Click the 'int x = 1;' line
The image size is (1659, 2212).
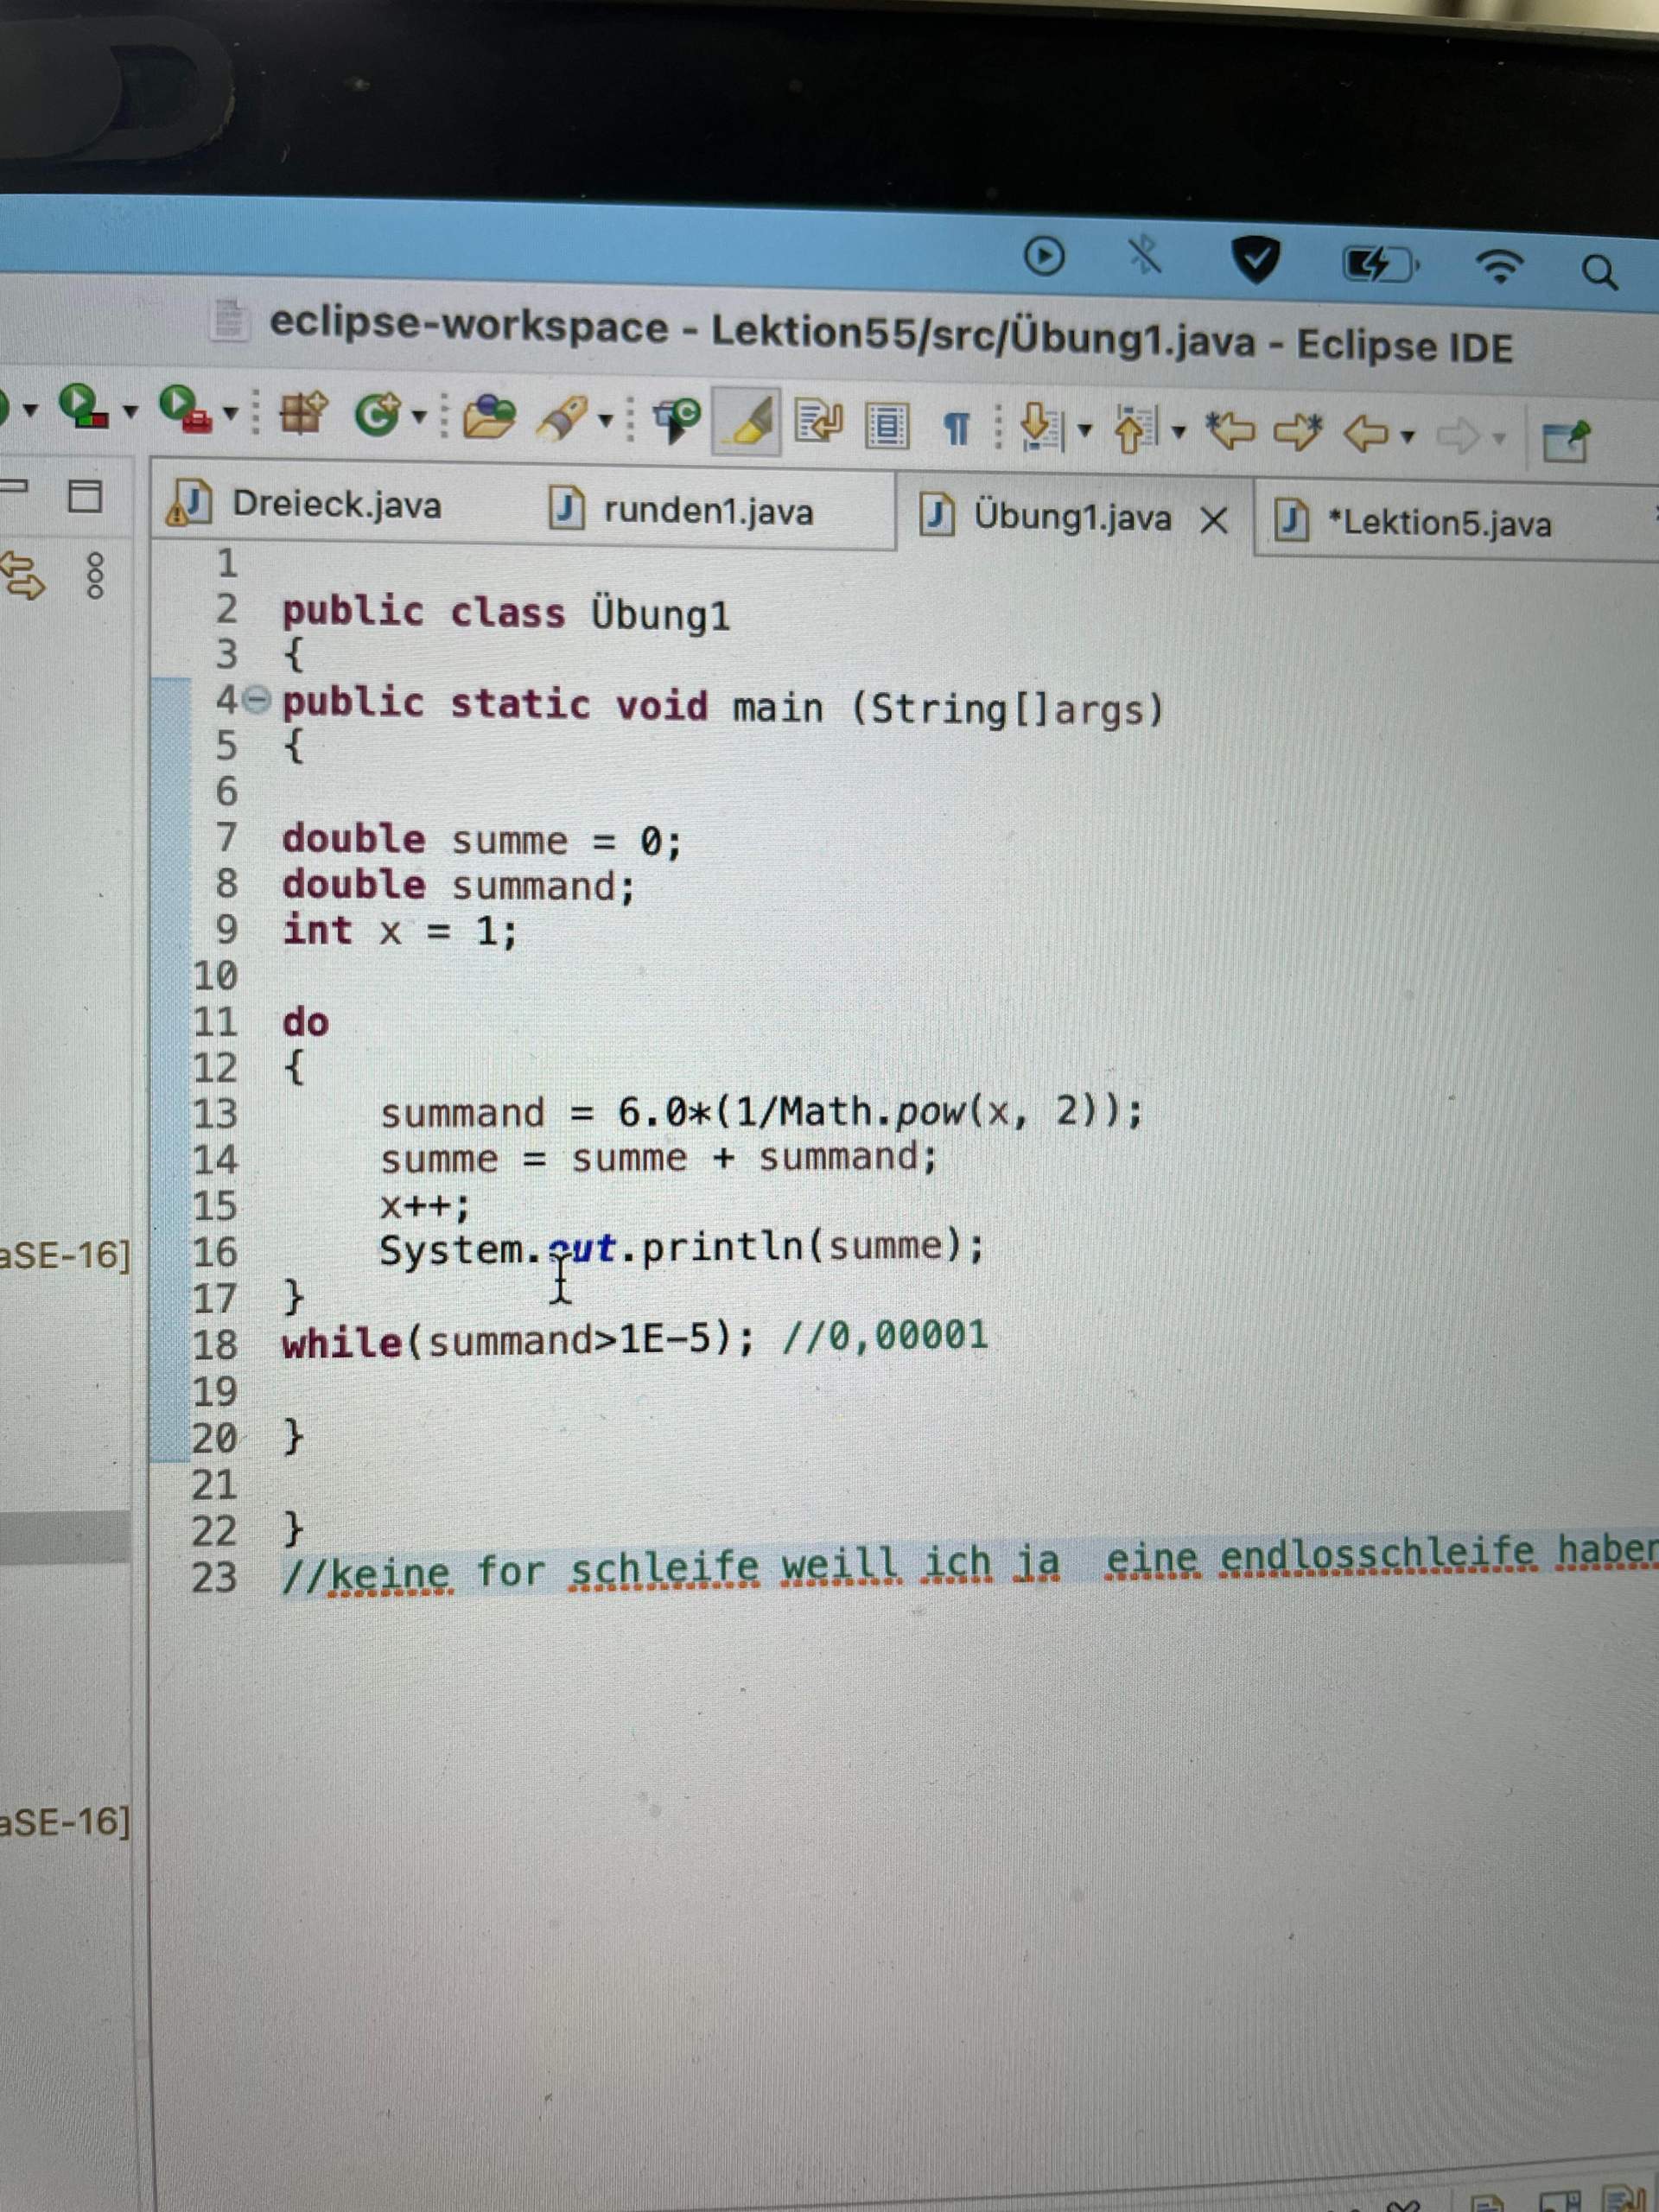pos(400,931)
